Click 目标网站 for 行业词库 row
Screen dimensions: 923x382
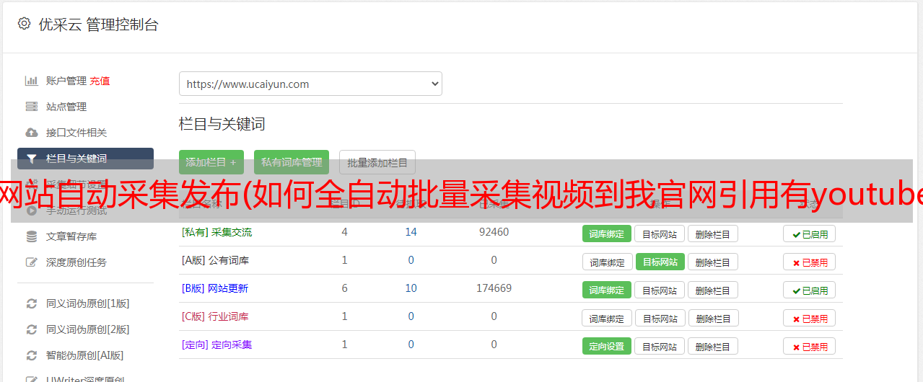pos(661,318)
